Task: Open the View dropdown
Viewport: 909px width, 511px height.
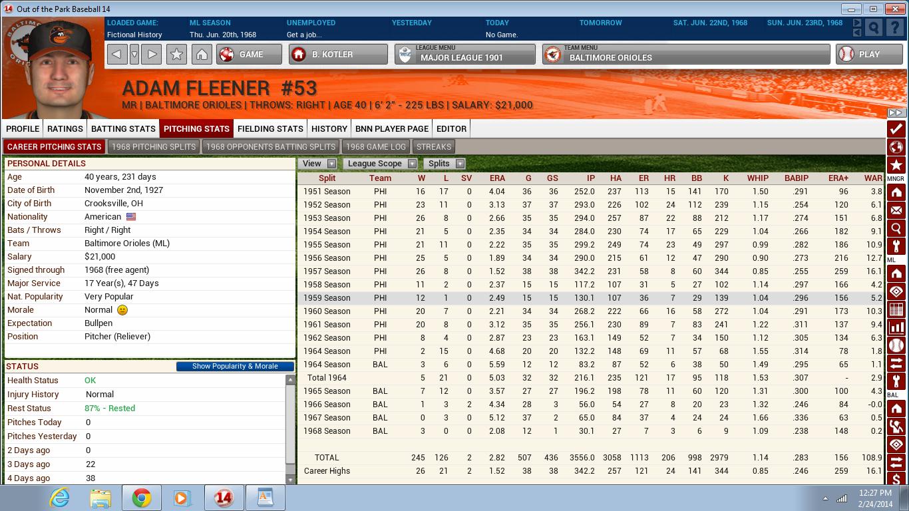Action: [x=319, y=163]
